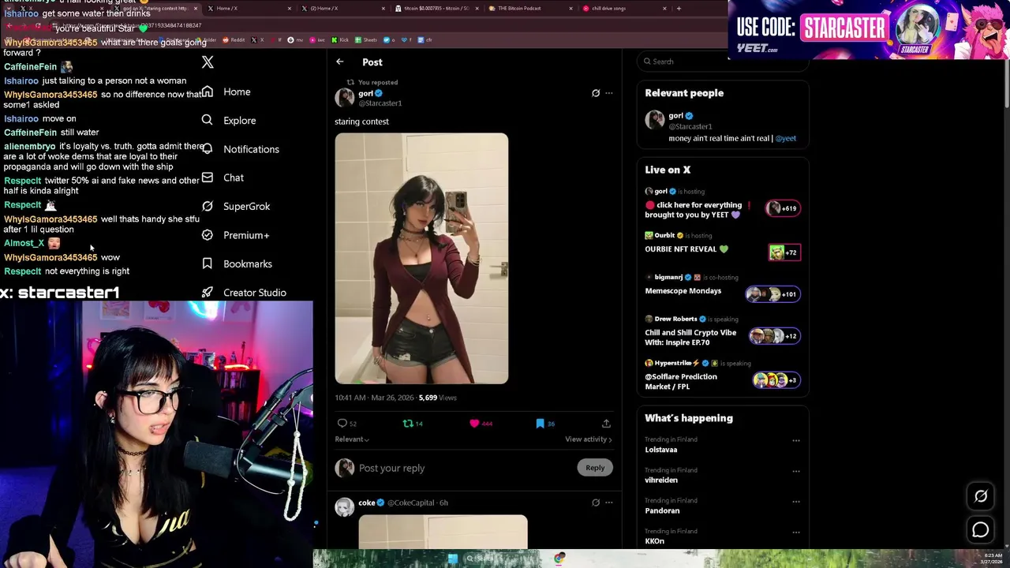Open Notifications in the sidebar
The width and height of the screenshot is (1010, 568).
241,149
